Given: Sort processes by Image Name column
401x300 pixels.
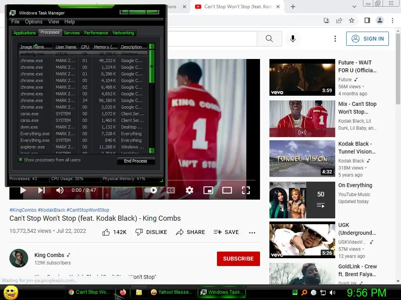Looking at the screenshot, I should point(36,47).
